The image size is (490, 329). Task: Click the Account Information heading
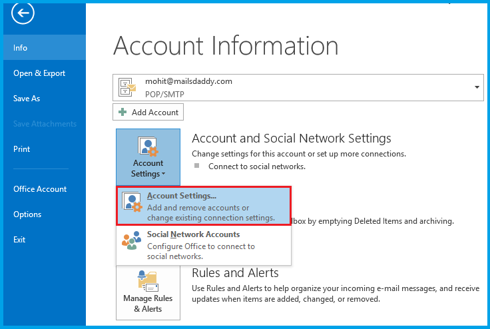pyautogui.click(x=226, y=46)
